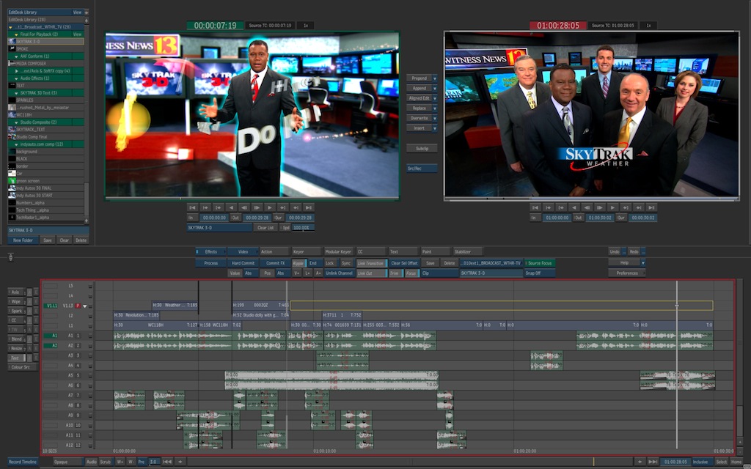751x469 pixels.
Task: Click ellipsis button next to Undo
Action: coord(625,252)
